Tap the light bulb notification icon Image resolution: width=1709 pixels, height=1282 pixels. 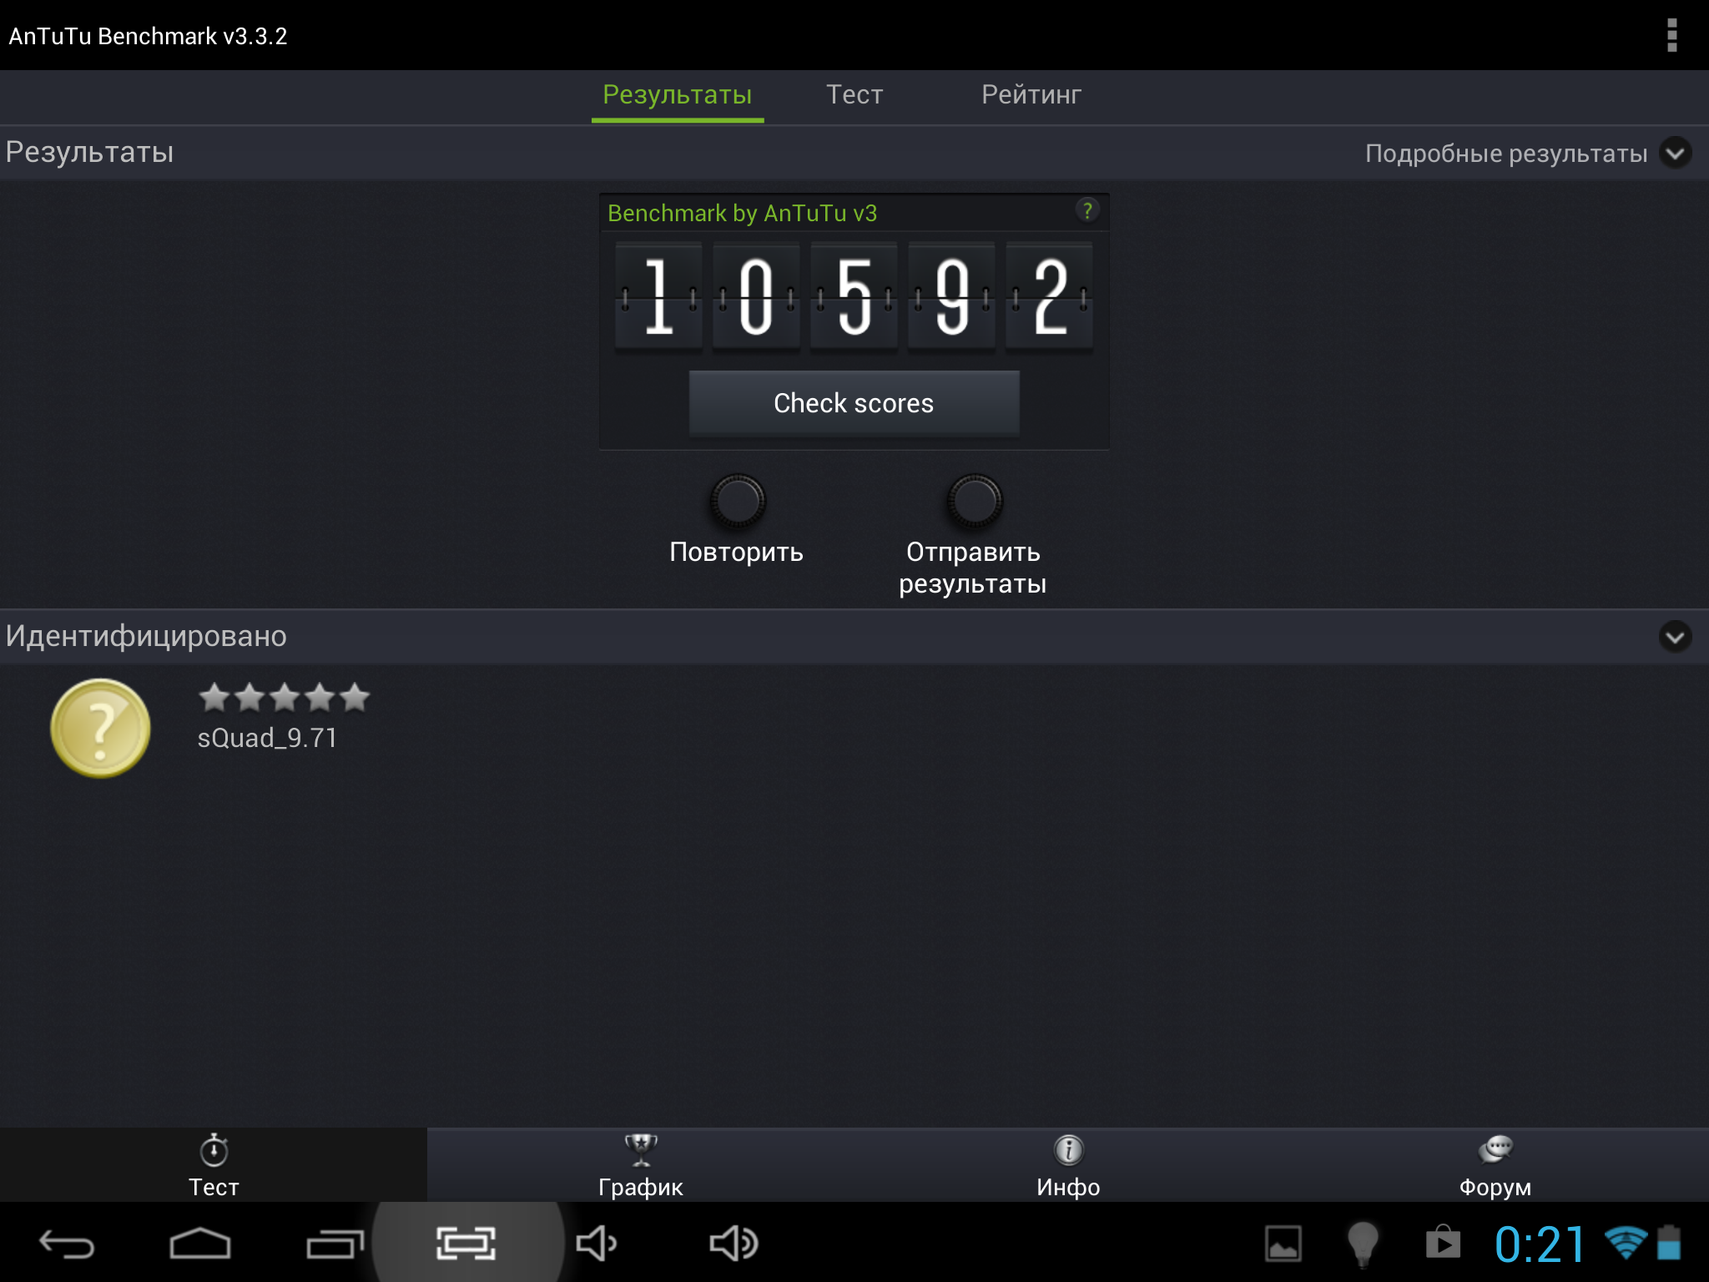tap(1363, 1244)
